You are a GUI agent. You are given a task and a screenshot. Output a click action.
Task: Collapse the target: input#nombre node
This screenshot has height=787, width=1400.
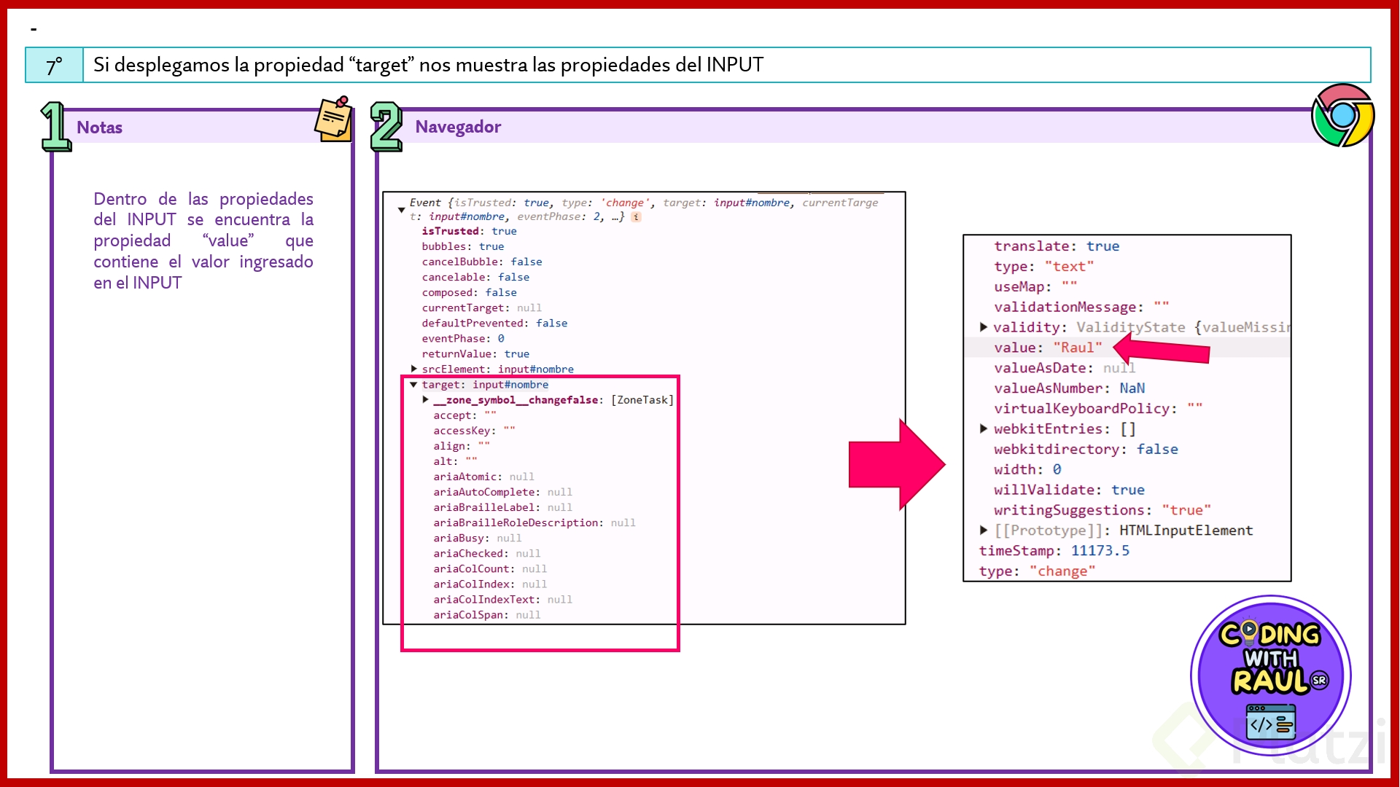[x=413, y=385]
